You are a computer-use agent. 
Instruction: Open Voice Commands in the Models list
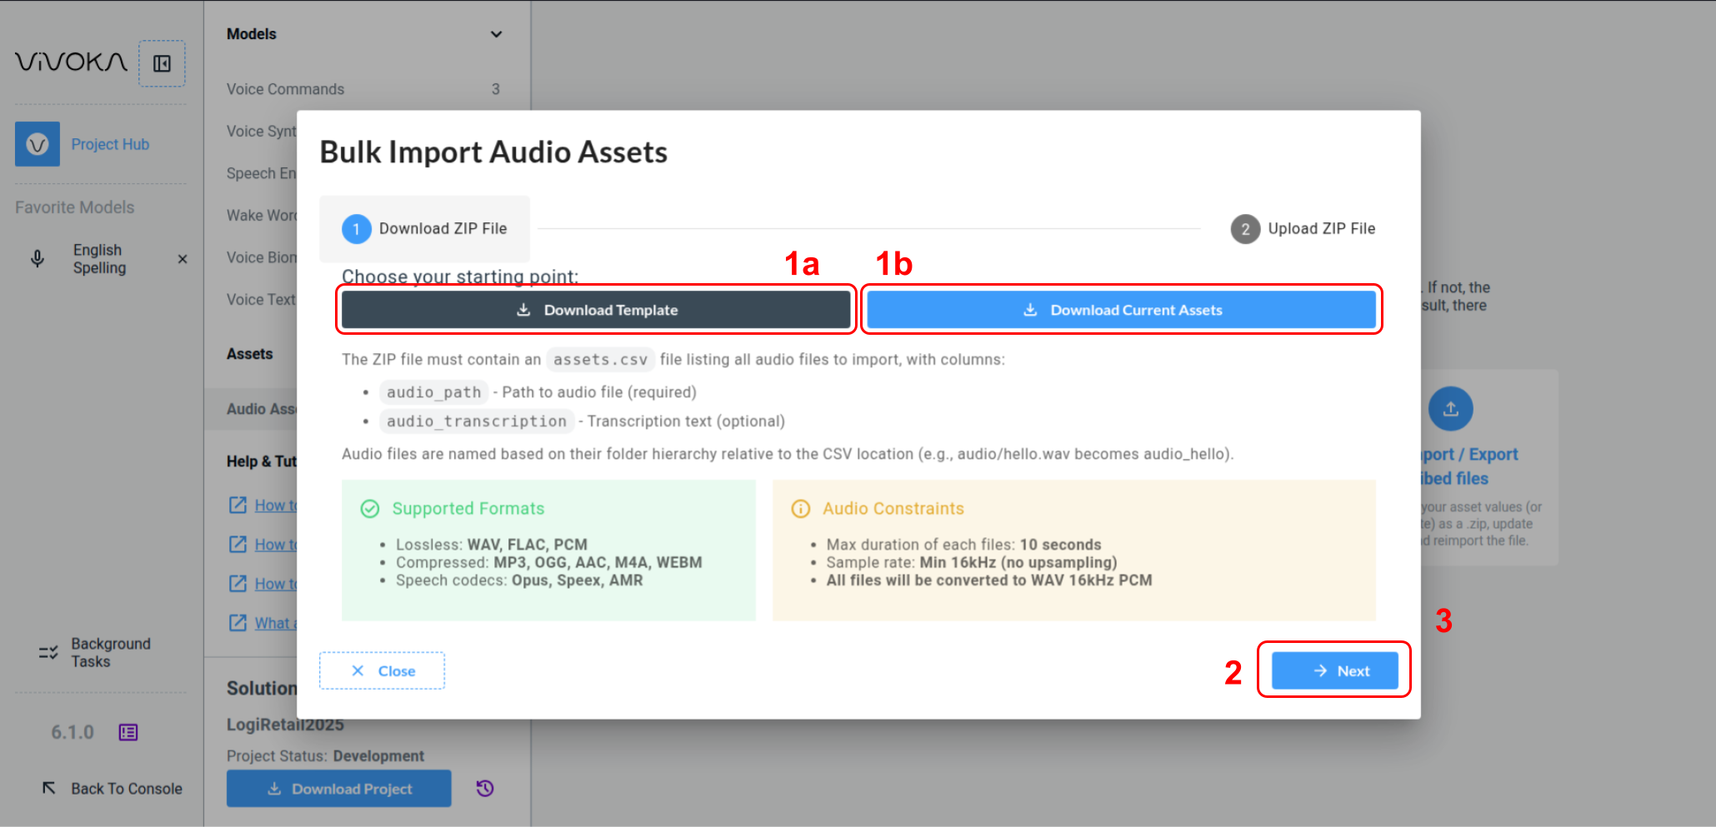click(x=285, y=89)
